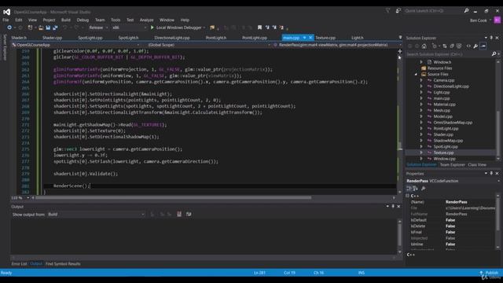Switch to the Class View tab
The width and height of the screenshot is (503, 283).
(x=477, y=164)
